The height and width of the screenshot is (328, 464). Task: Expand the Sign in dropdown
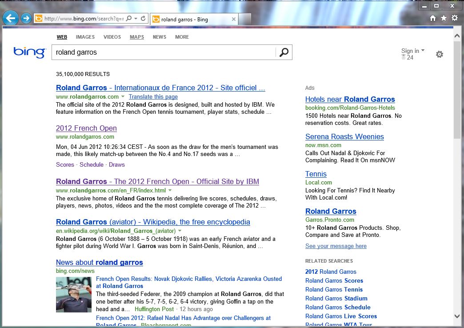[413, 51]
